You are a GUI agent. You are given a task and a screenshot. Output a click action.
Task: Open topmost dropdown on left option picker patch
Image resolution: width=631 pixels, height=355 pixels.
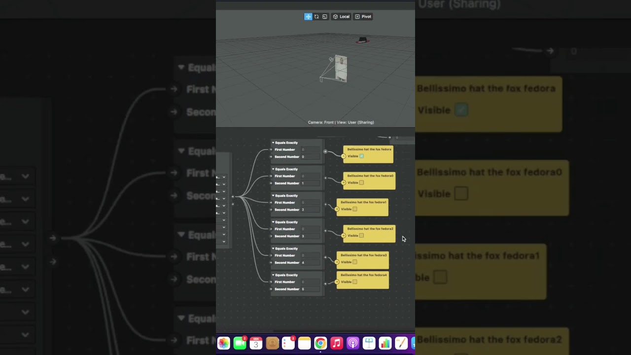[x=224, y=177]
